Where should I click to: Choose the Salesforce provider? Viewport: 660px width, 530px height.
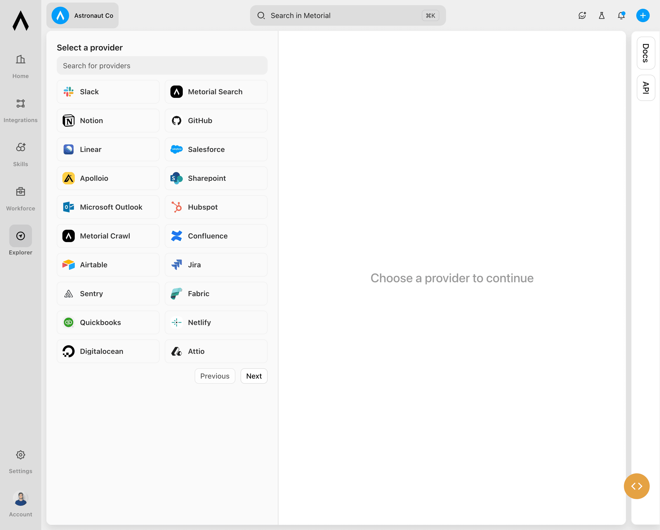point(216,149)
